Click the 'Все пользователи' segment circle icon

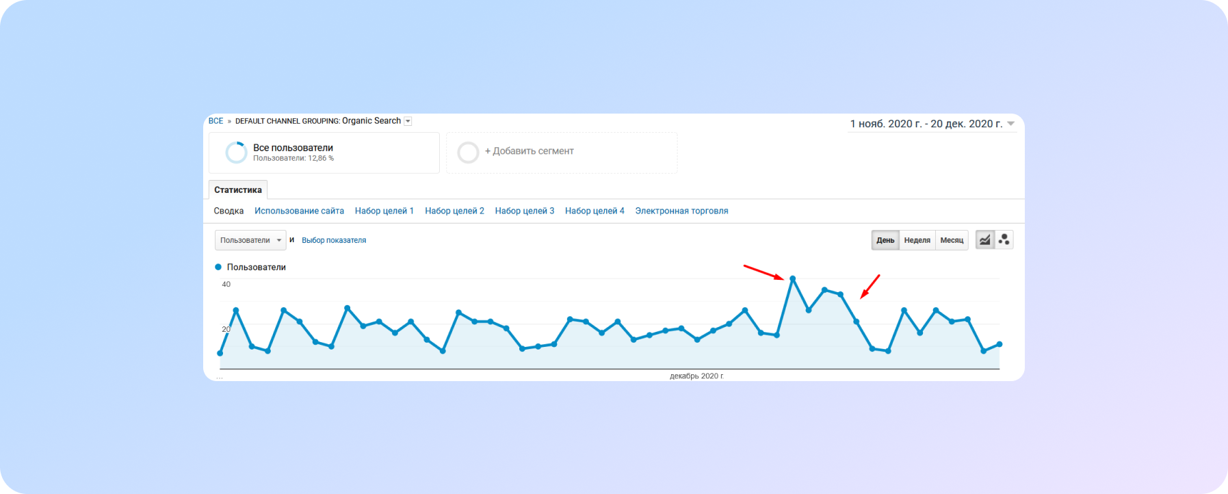coord(236,153)
